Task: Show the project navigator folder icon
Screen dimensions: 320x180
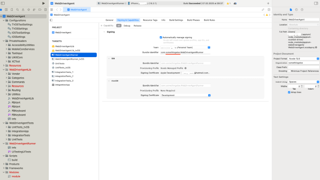Action: pyautogui.click(x=1, y=9)
